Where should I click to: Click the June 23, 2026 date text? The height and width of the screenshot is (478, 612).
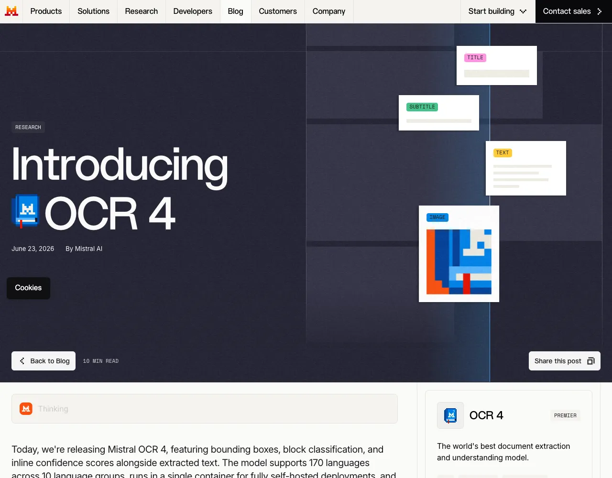click(x=33, y=249)
